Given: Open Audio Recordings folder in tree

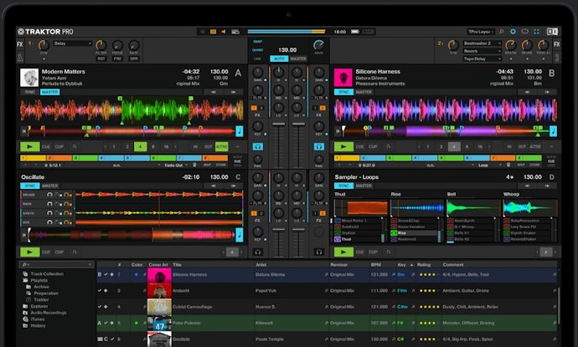Looking at the screenshot, I should pos(44,313).
